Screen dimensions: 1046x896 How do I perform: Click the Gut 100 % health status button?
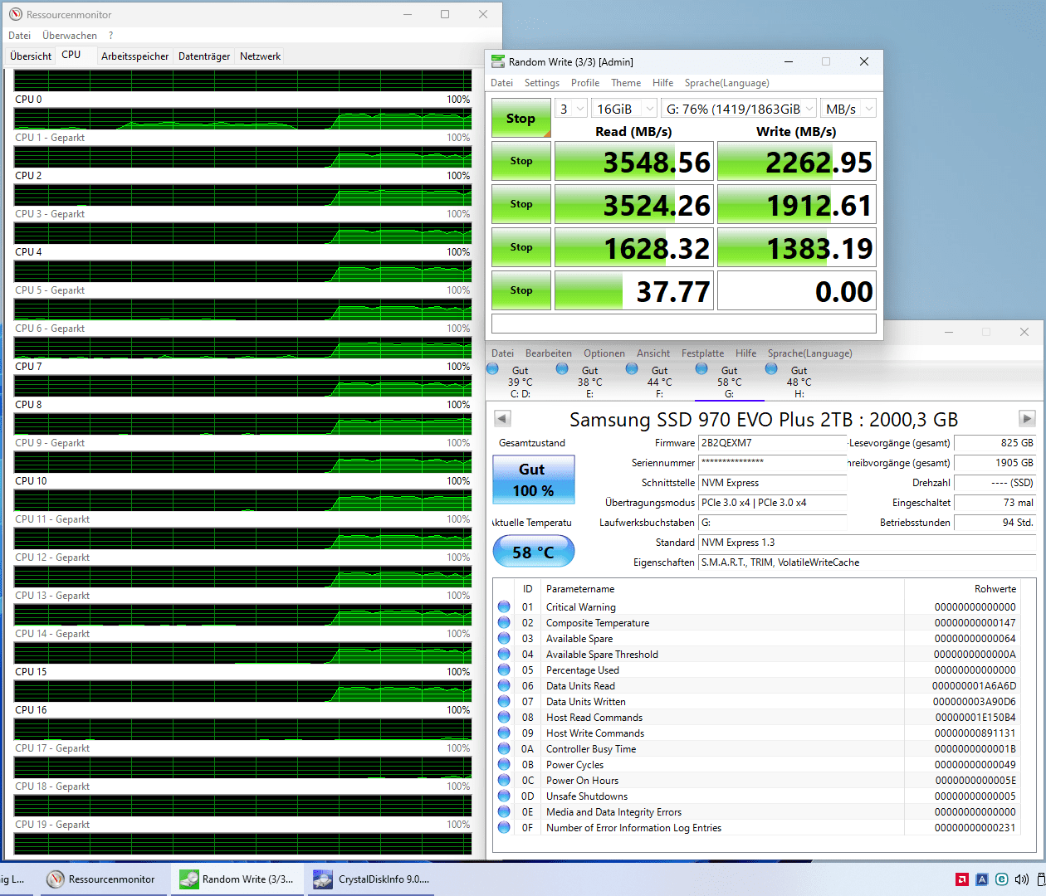(x=533, y=480)
